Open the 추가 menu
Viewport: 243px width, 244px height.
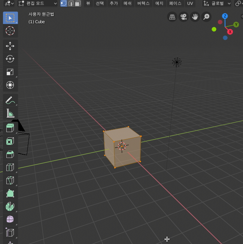point(114,3)
